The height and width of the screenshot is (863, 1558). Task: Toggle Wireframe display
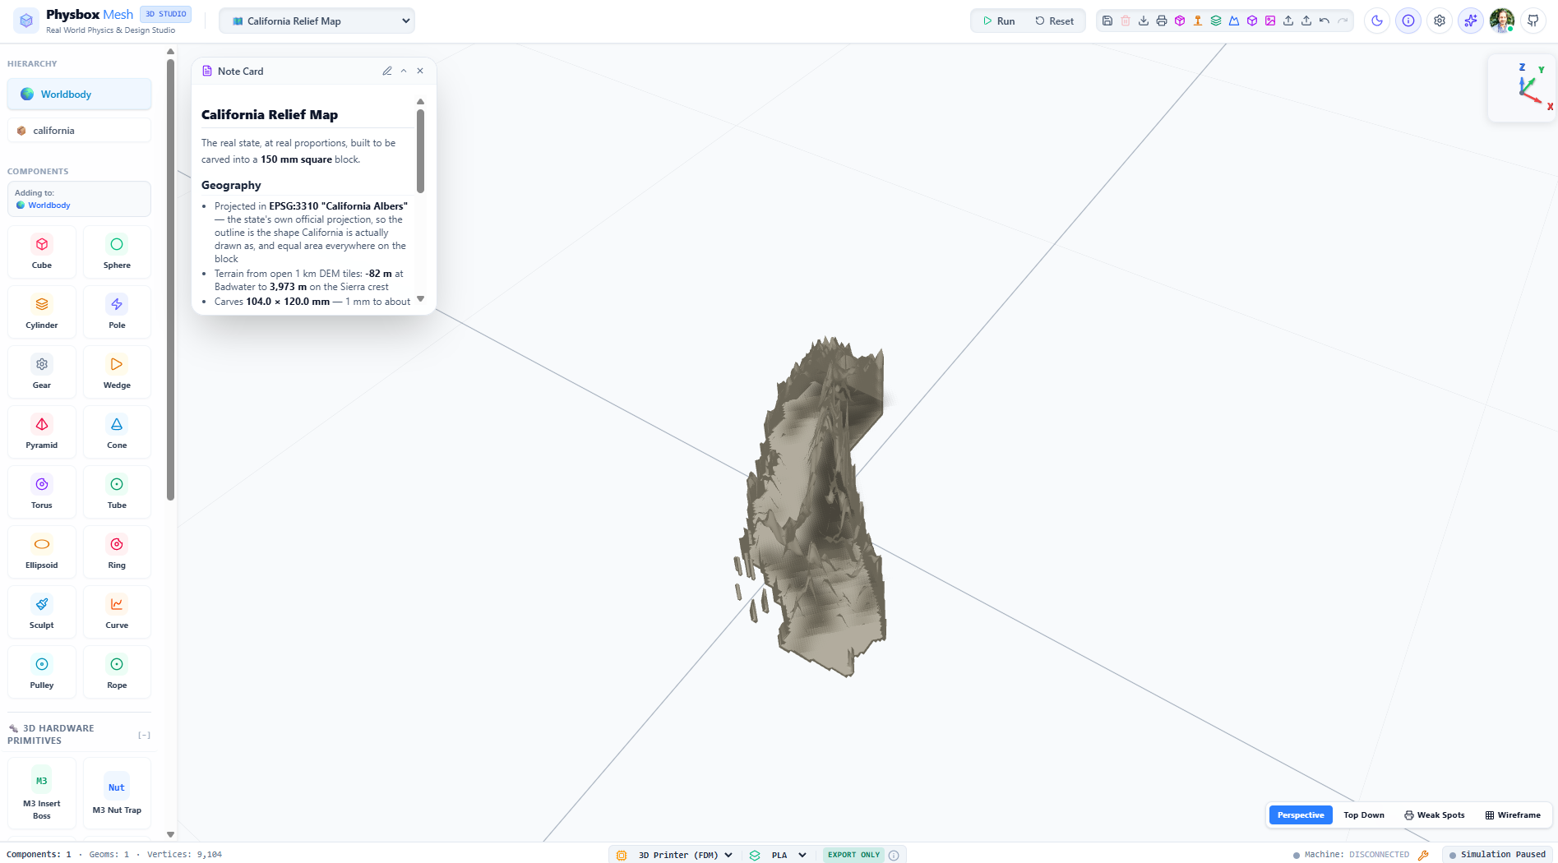pyautogui.click(x=1513, y=815)
